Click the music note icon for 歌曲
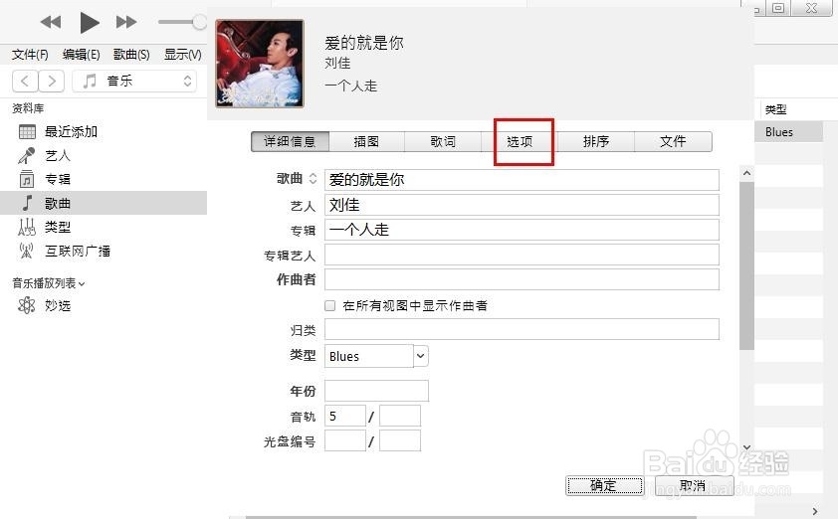This screenshot has width=838, height=519. coord(27,203)
